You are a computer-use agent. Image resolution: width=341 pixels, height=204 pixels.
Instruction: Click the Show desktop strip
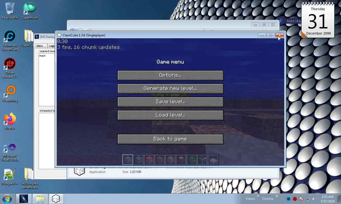(x=339, y=199)
